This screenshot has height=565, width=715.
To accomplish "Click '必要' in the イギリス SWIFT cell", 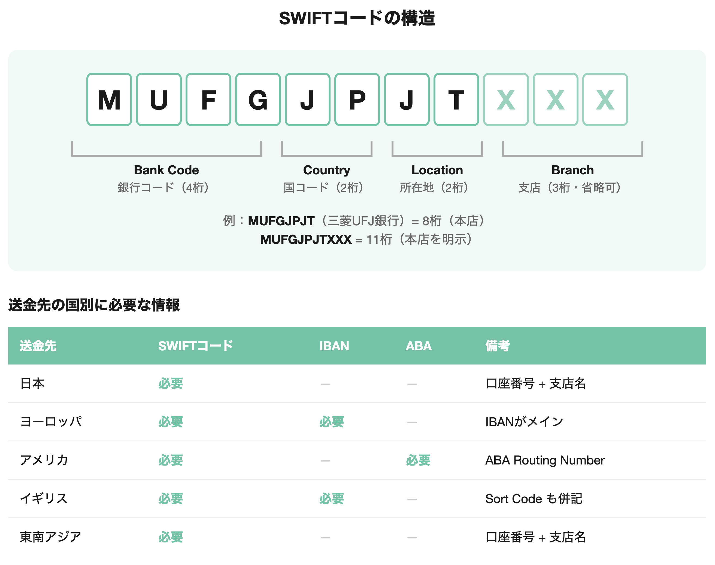I will (170, 499).
